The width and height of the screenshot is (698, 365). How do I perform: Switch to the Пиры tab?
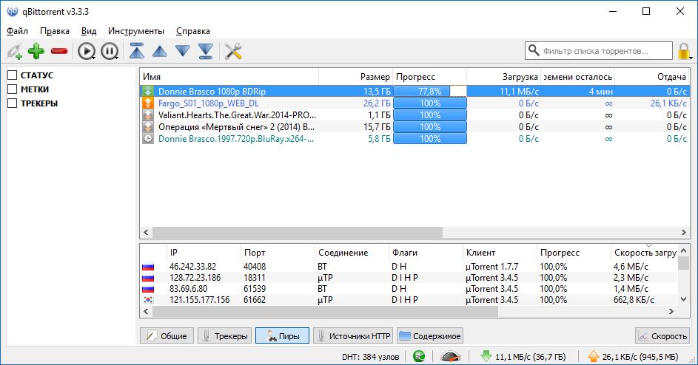[x=282, y=336]
